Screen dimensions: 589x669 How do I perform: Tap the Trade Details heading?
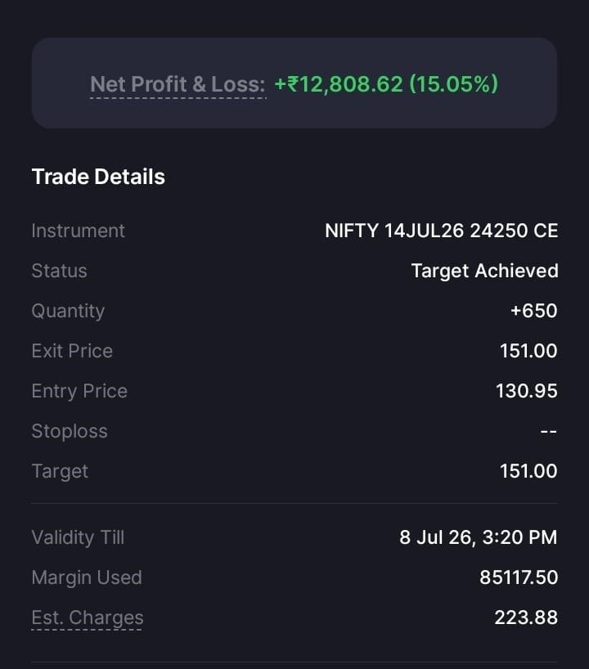coord(99,177)
